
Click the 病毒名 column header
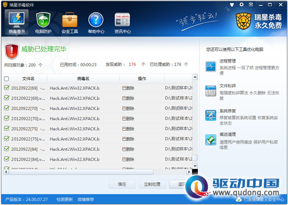tap(83, 79)
